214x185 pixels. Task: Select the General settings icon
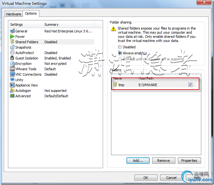pos(12,31)
